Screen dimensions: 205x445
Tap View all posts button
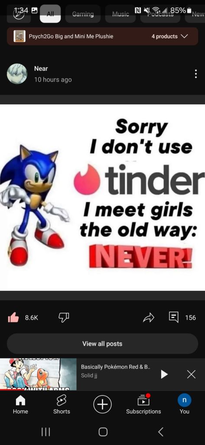coord(102,344)
